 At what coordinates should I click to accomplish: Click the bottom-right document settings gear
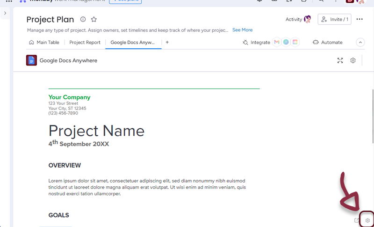(x=367, y=220)
